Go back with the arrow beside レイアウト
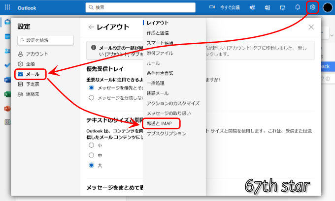Viewport: 335px width, 201px height. point(91,27)
